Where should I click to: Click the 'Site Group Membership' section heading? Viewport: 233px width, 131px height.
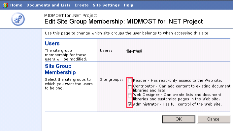(x=60, y=69)
